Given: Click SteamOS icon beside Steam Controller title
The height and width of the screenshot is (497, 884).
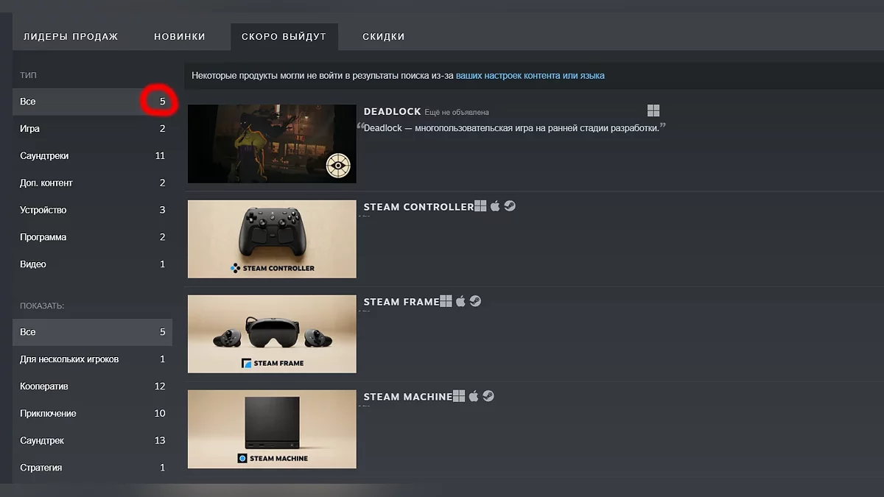Looking at the screenshot, I should (510, 206).
